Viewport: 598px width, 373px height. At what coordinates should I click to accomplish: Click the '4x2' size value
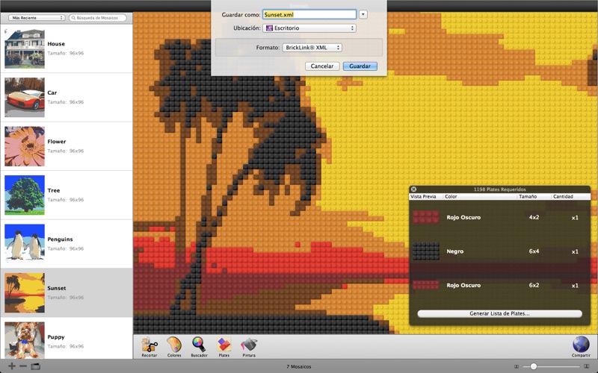tap(534, 217)
